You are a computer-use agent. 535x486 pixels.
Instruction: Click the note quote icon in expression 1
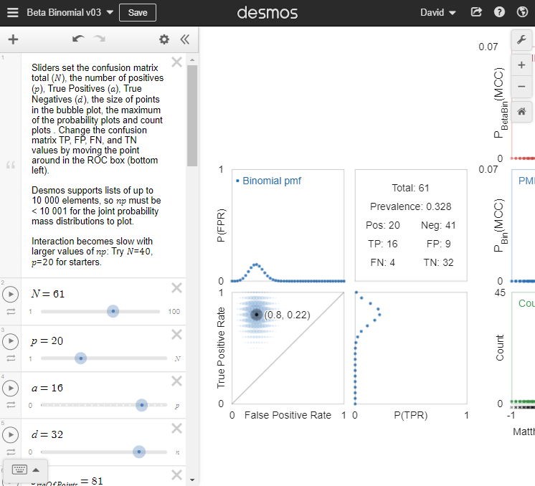click(x=11, y=165)
